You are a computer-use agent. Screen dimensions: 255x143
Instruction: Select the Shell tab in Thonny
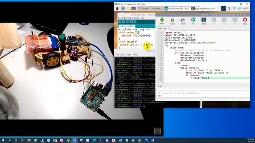[160, 86]
